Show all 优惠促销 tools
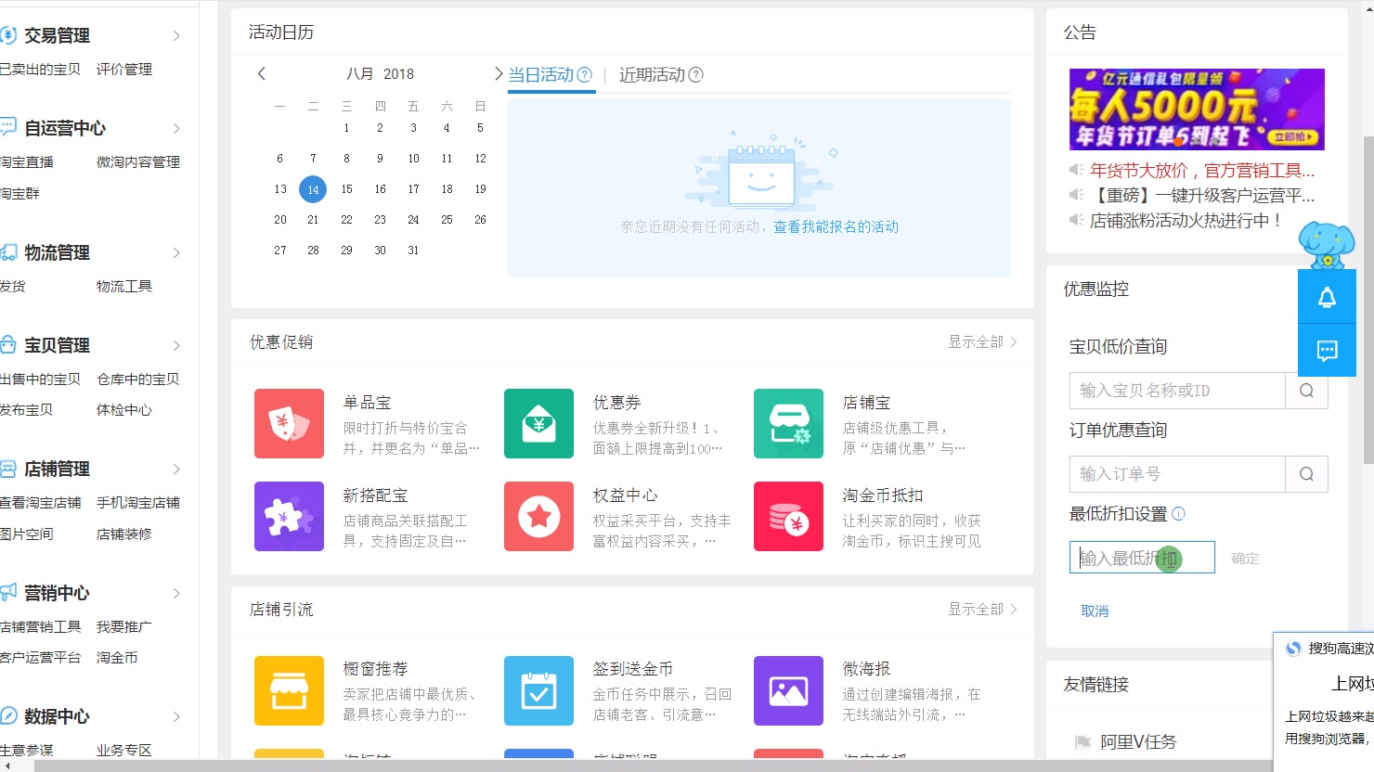 982,341
